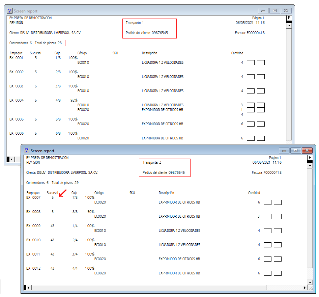Click vertical scrollbar thumb in front window
The image size is (319, 297).
click(310, 218)
